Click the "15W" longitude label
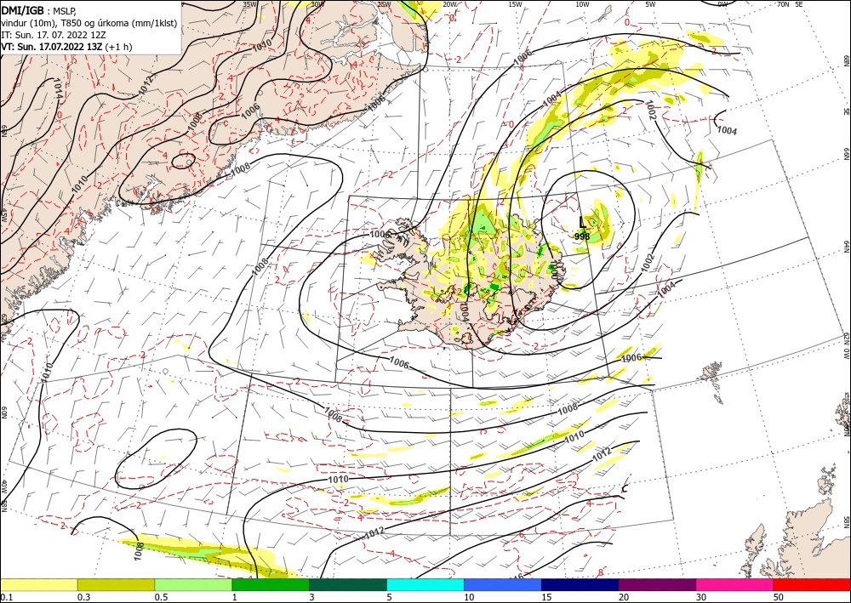The width and height of the screenshot is (851, 603). pos(516,4)
